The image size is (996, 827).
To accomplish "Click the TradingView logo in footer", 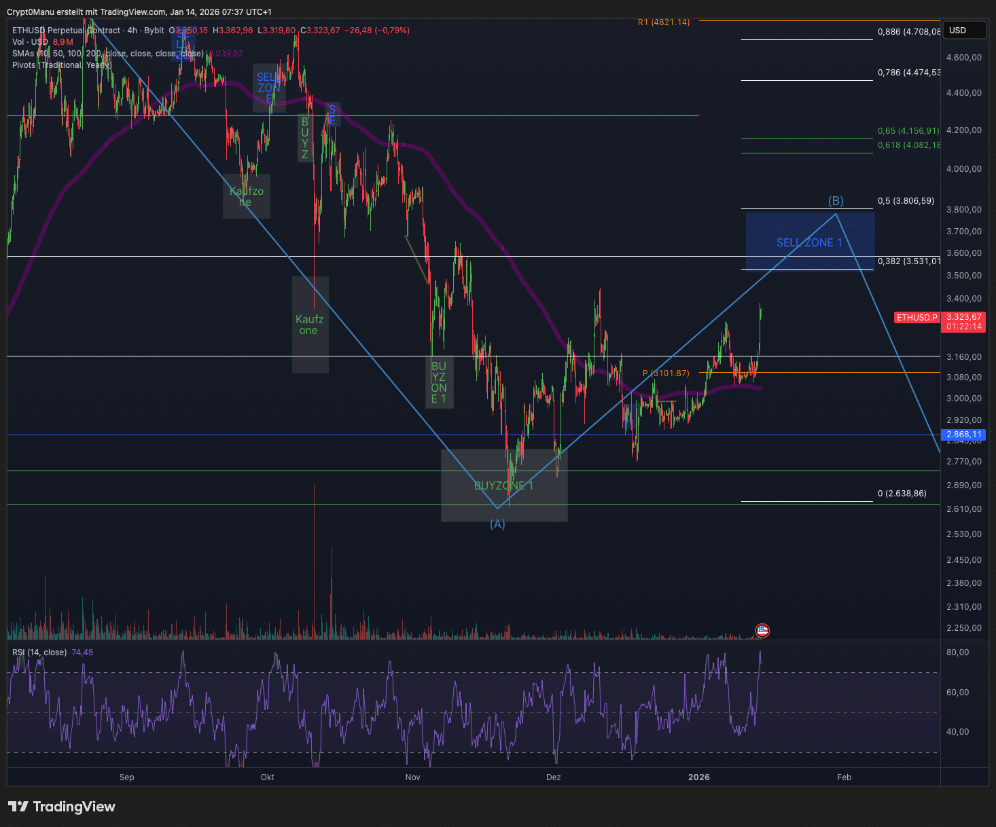I will point(62,807).
